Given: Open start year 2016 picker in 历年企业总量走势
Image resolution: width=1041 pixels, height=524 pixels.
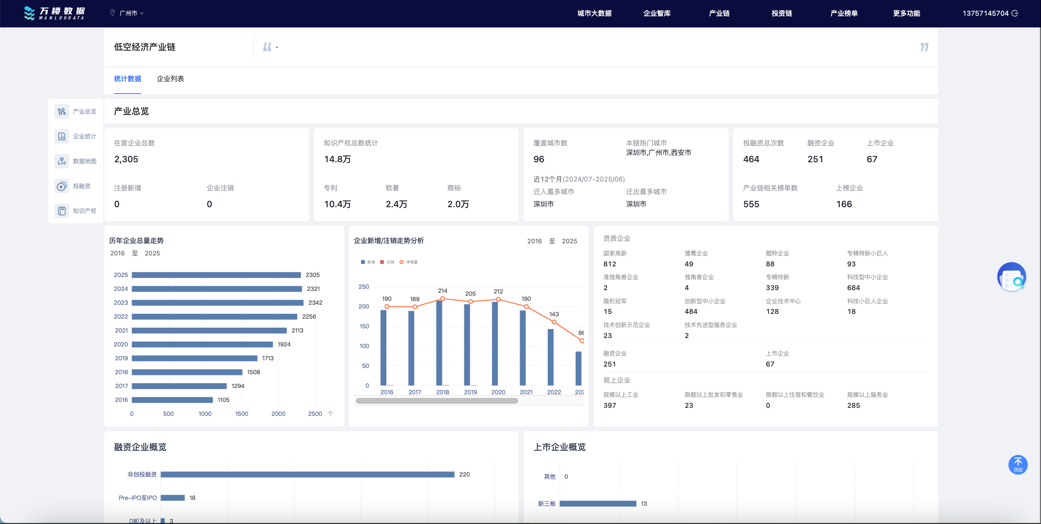Looking at the screenshot, I should point(117,253).
